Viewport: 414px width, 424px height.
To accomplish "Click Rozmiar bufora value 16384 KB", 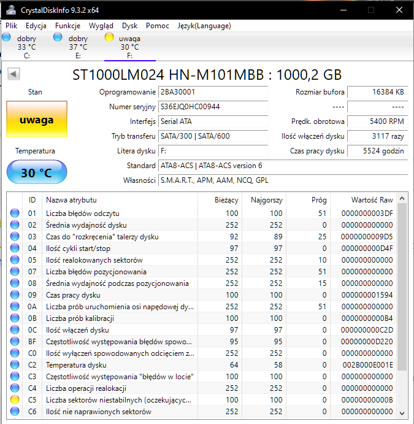I will click(x=378, y=92).
